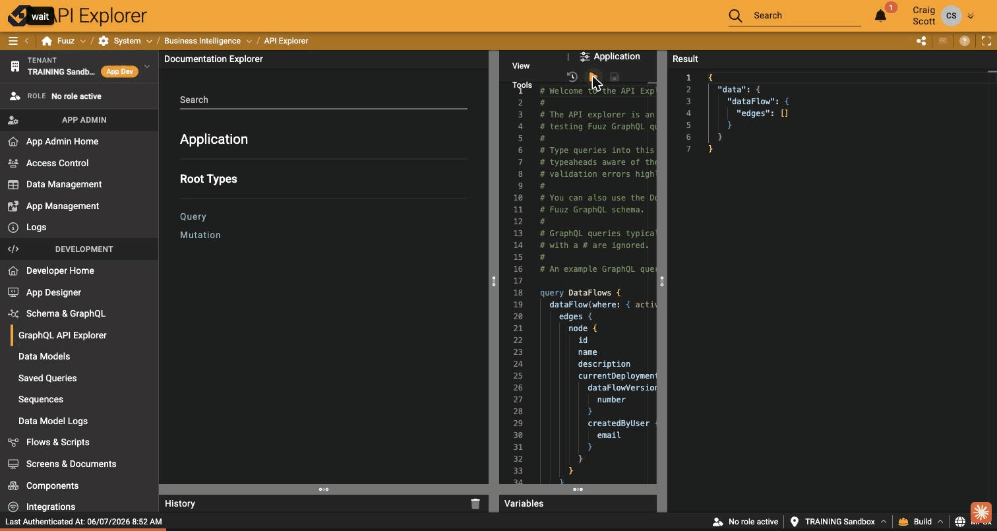Viewport: 997px width, 531px height.
Task: Expand Build status bar menu
Action: click(940, 522)
